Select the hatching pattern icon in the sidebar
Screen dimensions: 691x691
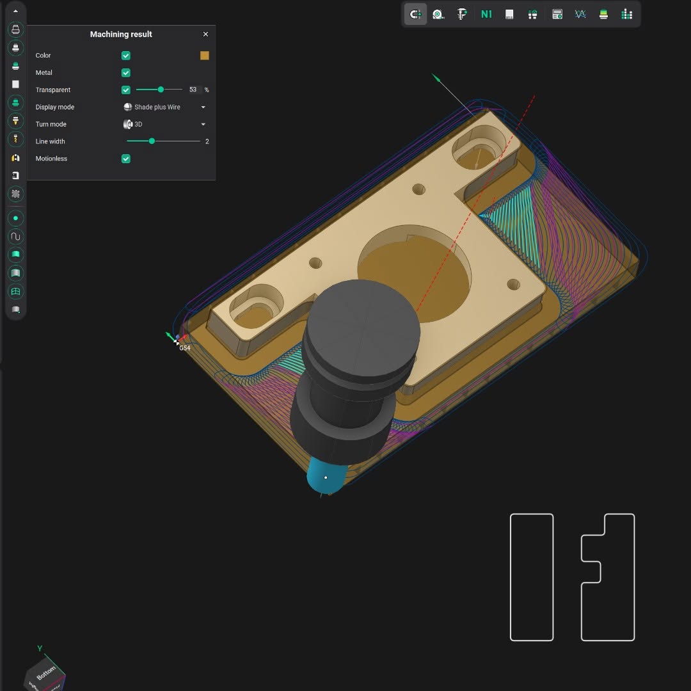pyautogui.click(x=15, y=195)
